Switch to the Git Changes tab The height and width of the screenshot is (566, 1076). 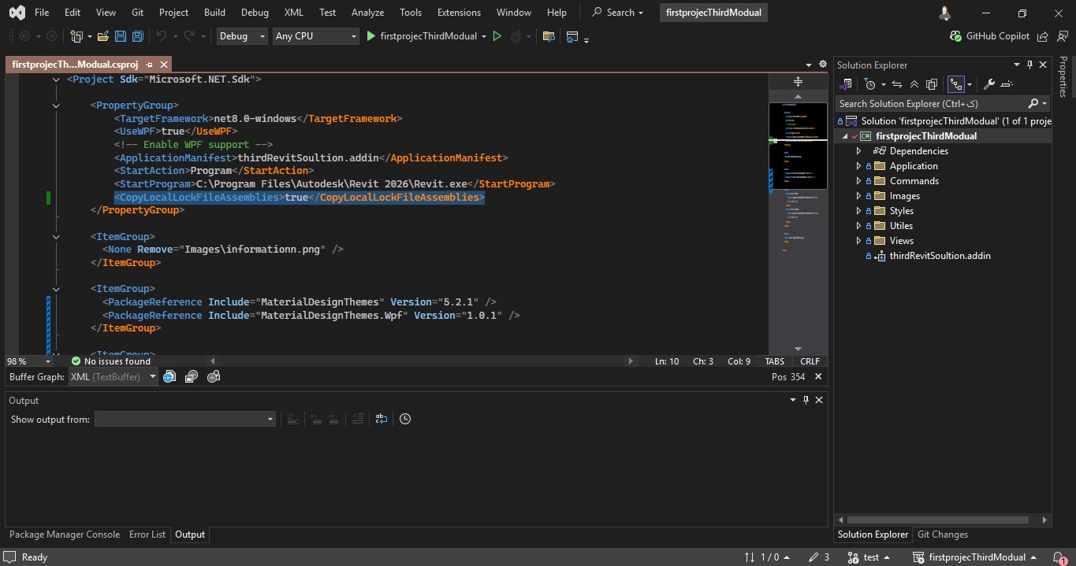point(943,535)
